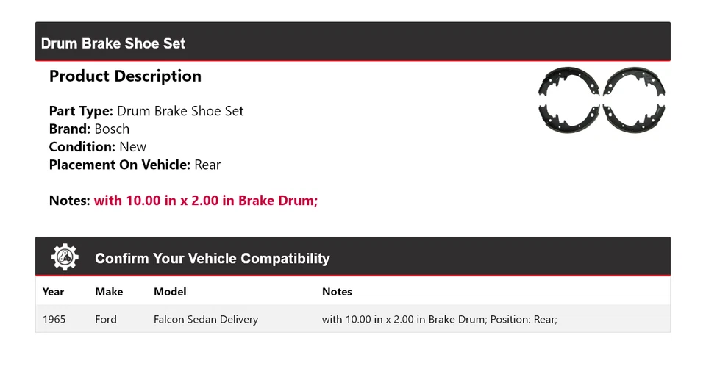The height and width of the screenshot is (380, 706).
Task: Click the Rear placement value
Action: (207, 165)
